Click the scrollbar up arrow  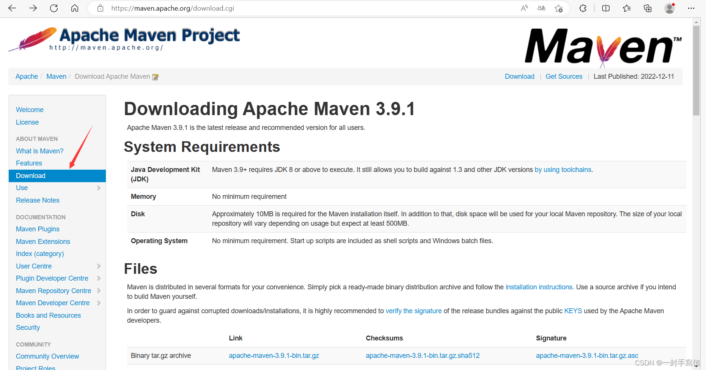click(696, 22)
